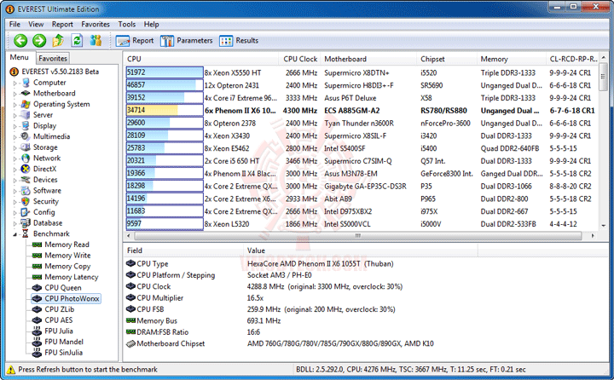Select the Benchmark hourglass icon
Viewport: 614px width, 380px height.
tap(26, 233)
